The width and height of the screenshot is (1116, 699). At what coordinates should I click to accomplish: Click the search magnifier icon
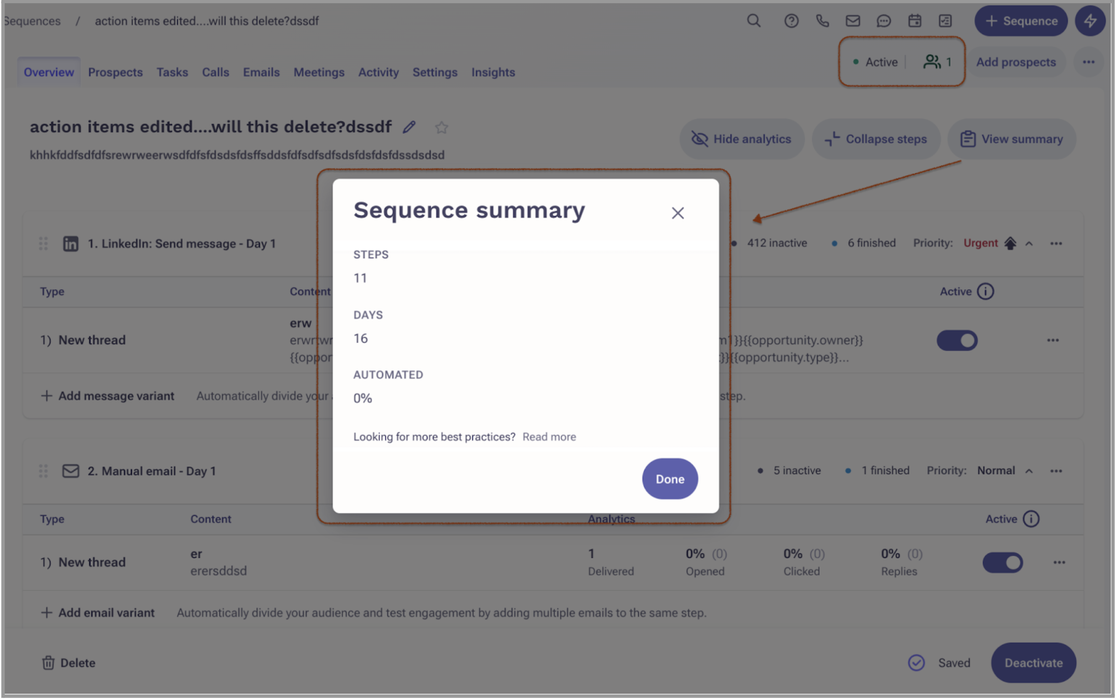coord(754,21)
